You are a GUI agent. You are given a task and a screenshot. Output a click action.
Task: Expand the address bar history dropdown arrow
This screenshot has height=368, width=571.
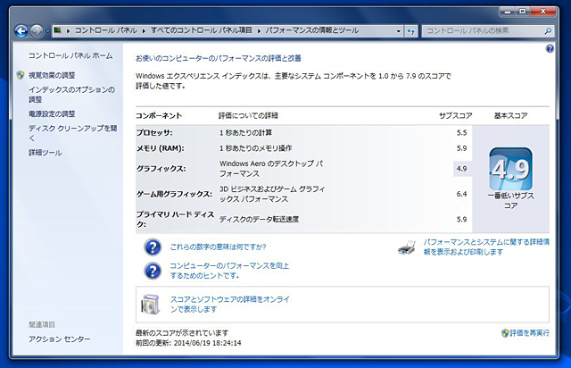399,31
